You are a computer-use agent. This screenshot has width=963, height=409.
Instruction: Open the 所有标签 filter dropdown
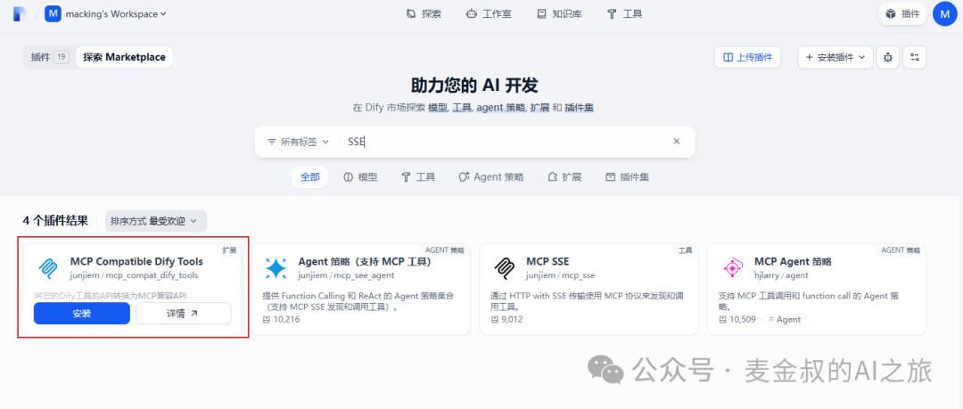(x=299, y=142)
